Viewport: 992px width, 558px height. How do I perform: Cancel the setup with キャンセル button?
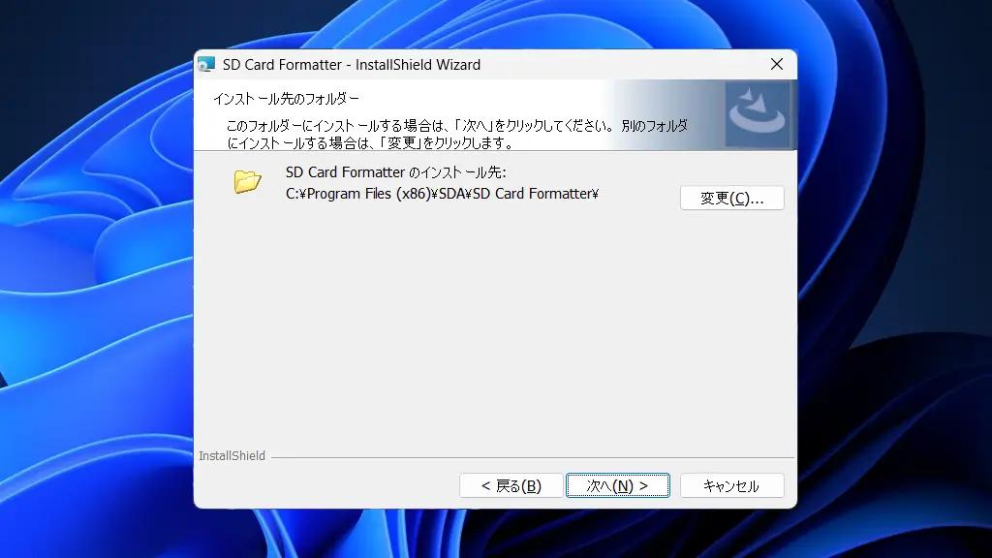tap(731, 485)
